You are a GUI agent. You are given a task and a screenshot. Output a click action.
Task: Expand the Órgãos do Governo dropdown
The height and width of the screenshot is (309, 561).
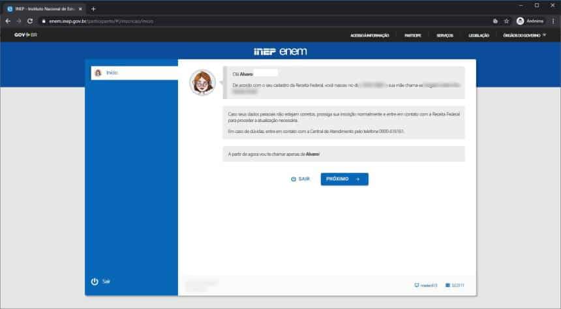[524, 35]
